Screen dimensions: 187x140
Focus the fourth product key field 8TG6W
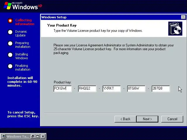point(136,89)
